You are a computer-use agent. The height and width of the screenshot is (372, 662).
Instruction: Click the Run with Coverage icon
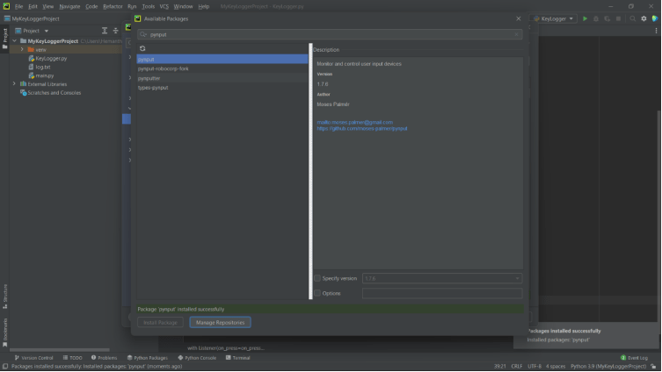pyautogui.click(x=607, y=18)
